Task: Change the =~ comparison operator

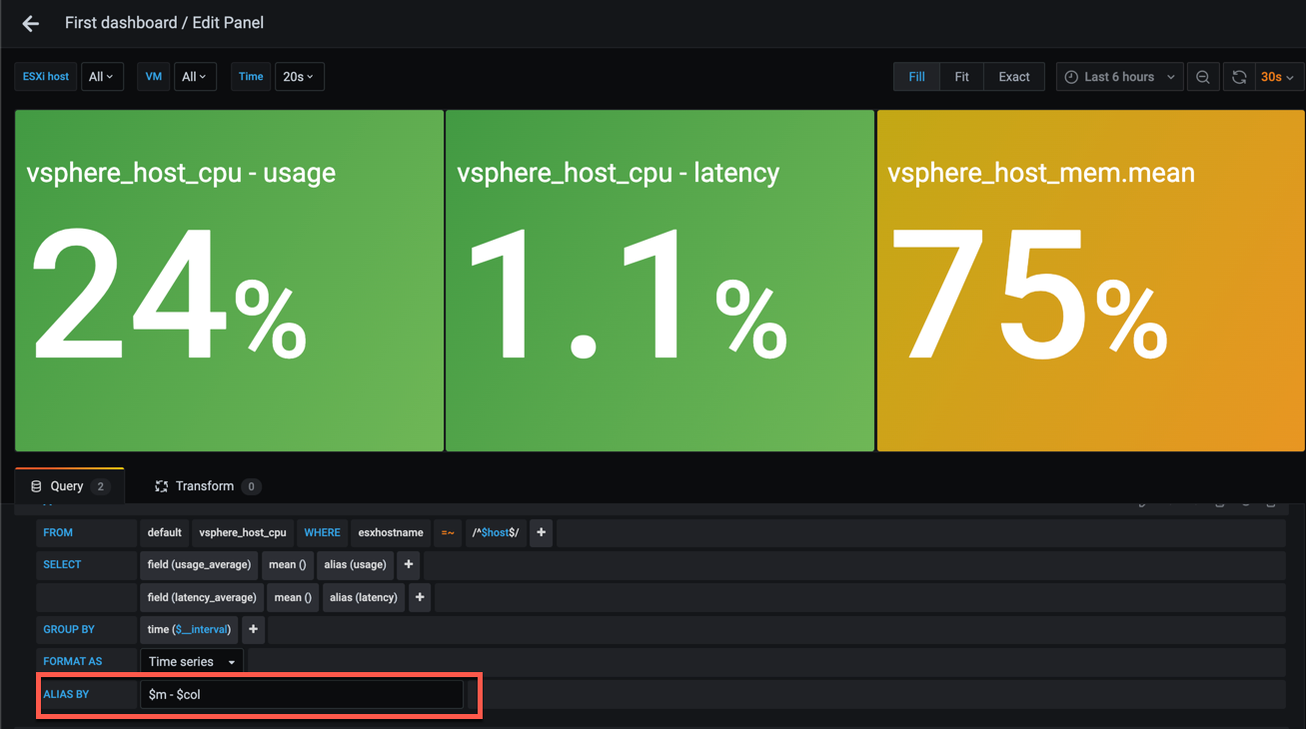Action: (448, 533)
